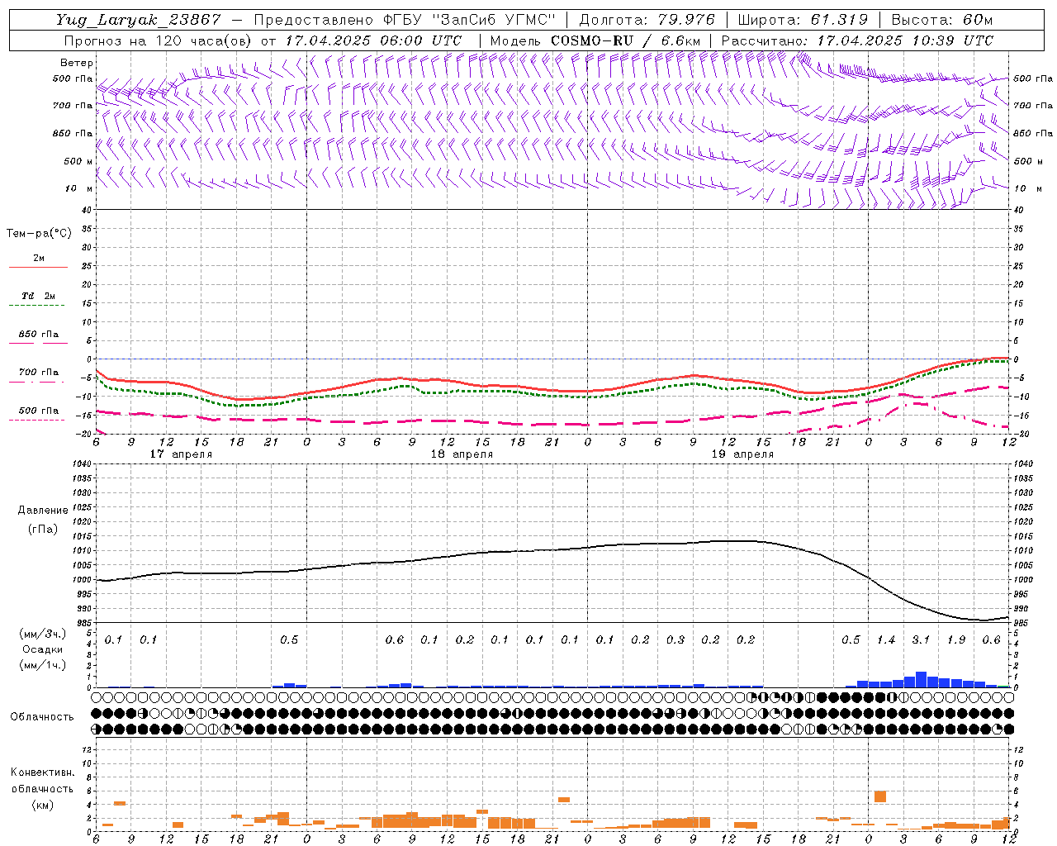Click the tallest blue precipitation bar

921,680
